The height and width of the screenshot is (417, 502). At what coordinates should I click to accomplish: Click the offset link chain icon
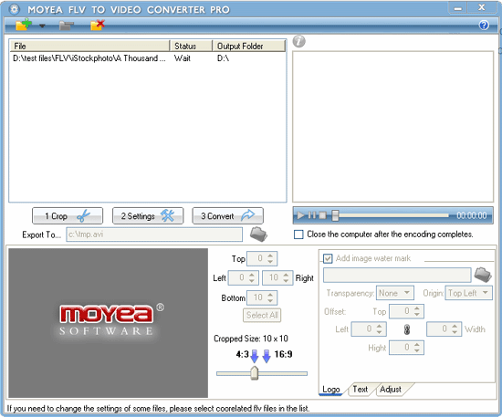pyautogui.click(x=406, y=329)
